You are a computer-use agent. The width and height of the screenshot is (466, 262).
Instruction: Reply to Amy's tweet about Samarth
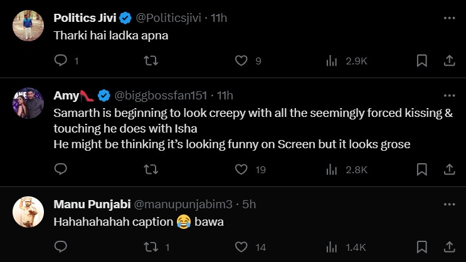61,169
